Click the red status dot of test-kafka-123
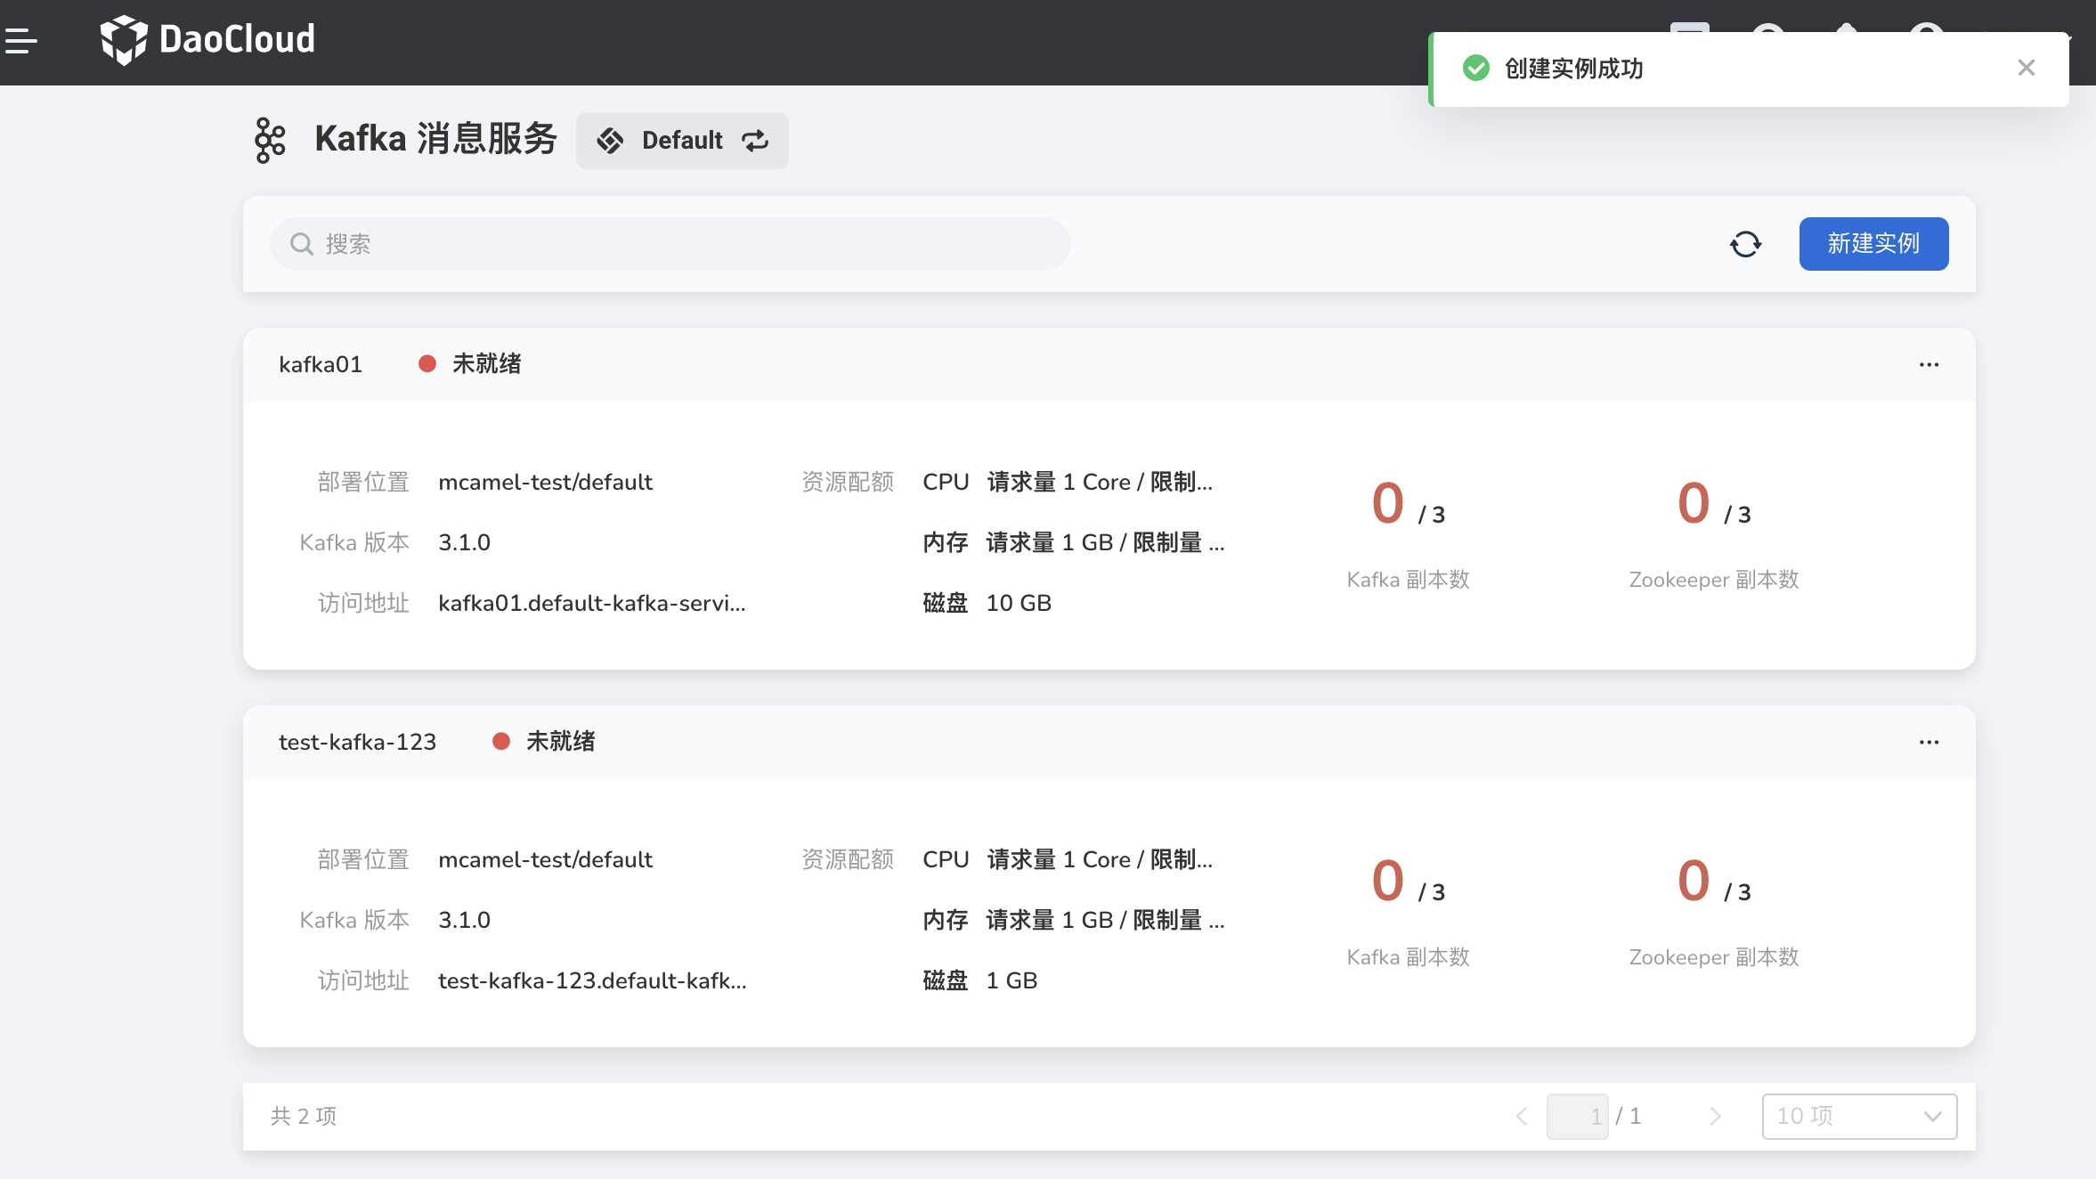2096x1179 pixels. click(501, 742)
